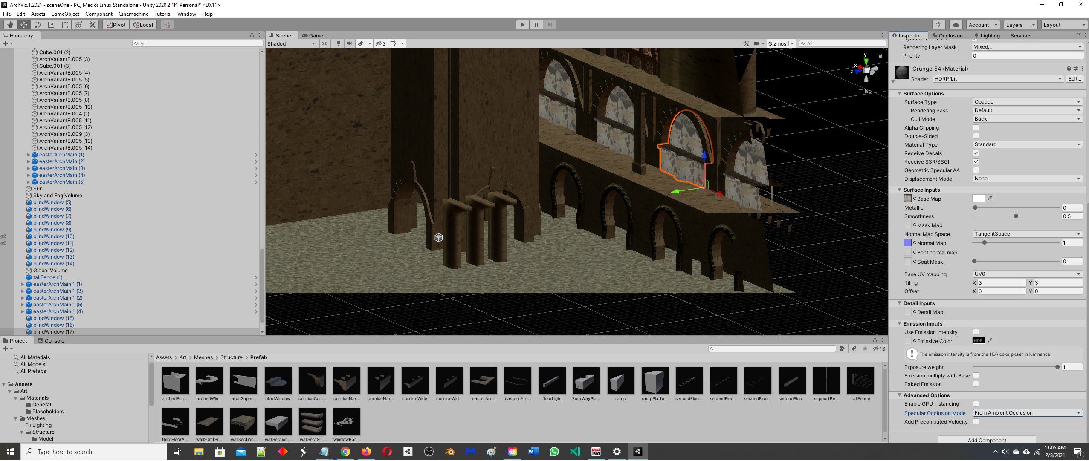This screenshot has width=1089, height=461.
Task: Click the Pause button
Action: [x=536, y=25]
